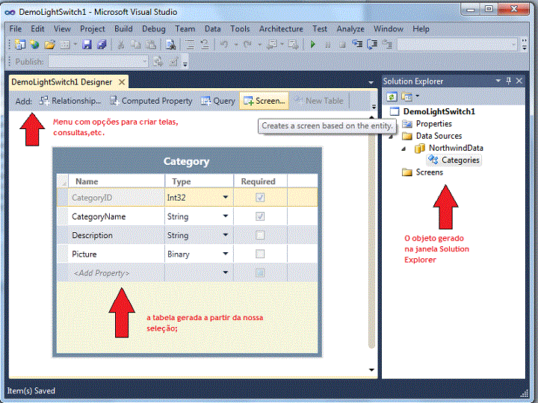Screen dimensions: 538x403
Task: Open the document tab list dropdown arrow
Action: (x=371, y=83)
